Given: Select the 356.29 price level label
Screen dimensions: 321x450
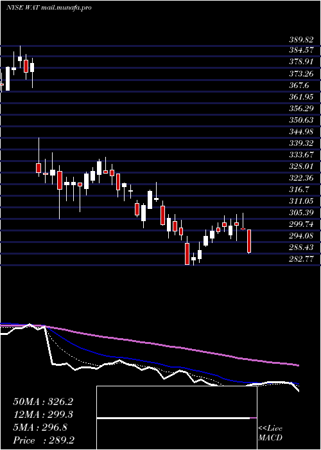Looking at the screenshot, I should 301,109.
